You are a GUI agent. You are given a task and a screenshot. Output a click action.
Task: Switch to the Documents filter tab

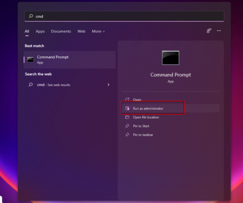click(x=61, y=31)
